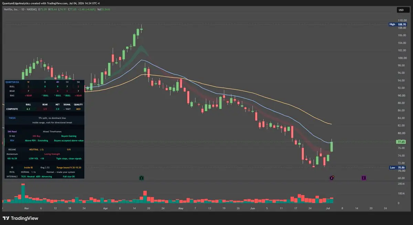Click the 'Mixed Timeframes' text
This screenshot has width=413, height=225.
pos(52,131)
